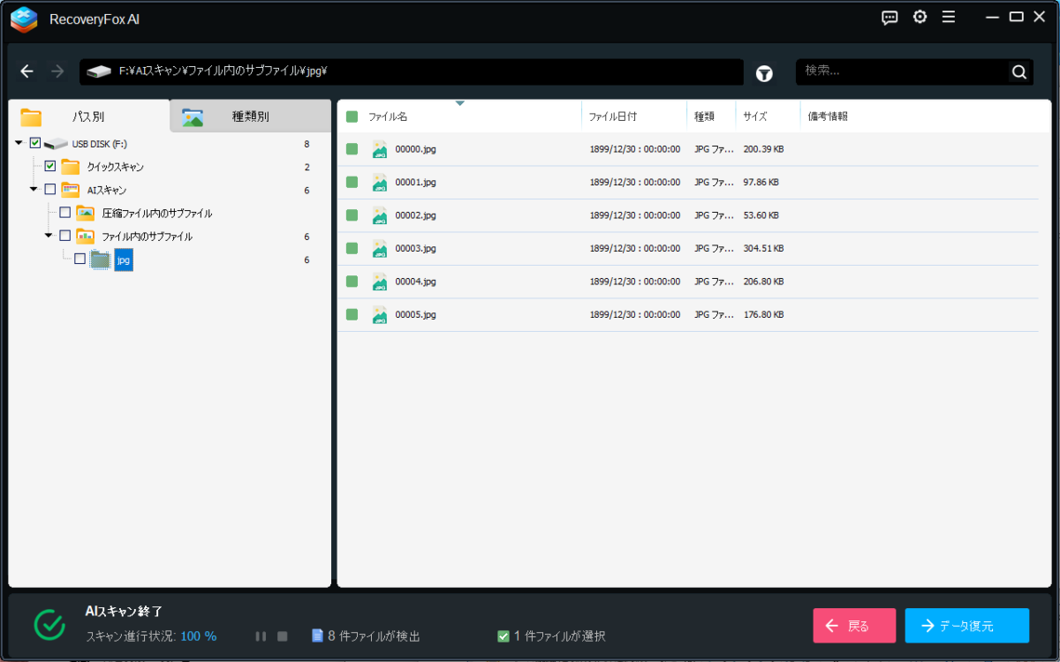Screen dimensions: 1060x662
Task: Select the クイックスキャン tree item
Action: coord(116,167)
